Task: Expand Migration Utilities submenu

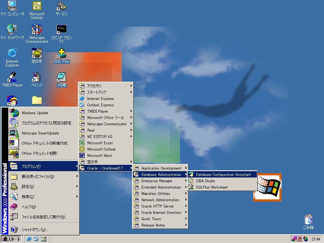Action: (160, 194)
